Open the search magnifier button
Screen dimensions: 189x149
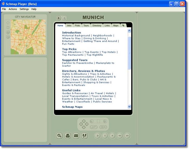(59, 136)
